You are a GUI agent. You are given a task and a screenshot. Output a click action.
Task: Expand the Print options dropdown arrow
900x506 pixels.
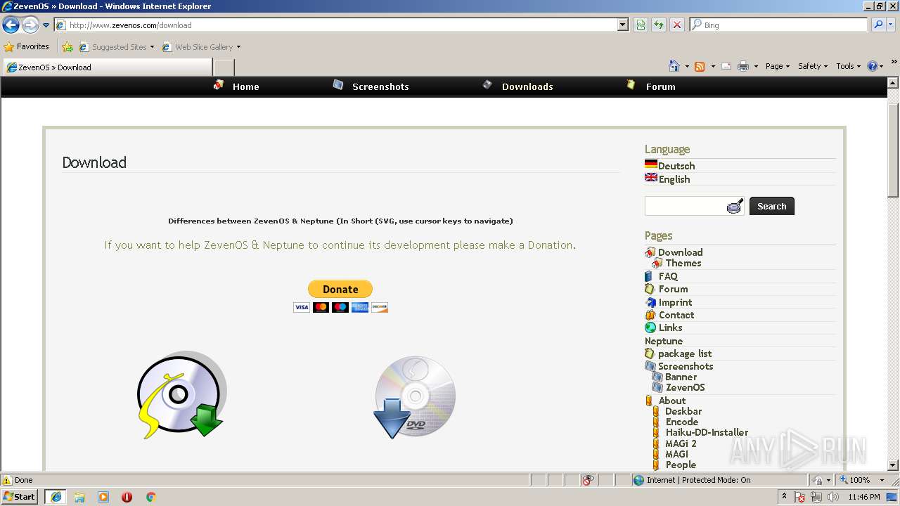click(756, 66)
